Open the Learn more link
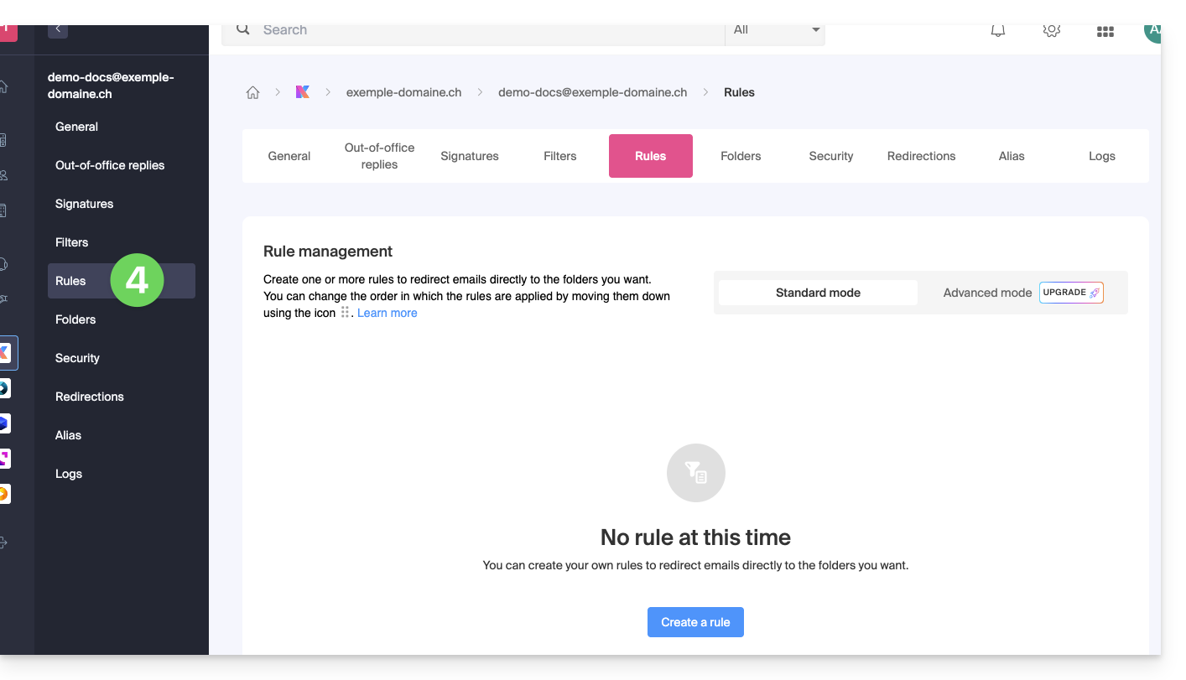 click(x=387, y=313)
